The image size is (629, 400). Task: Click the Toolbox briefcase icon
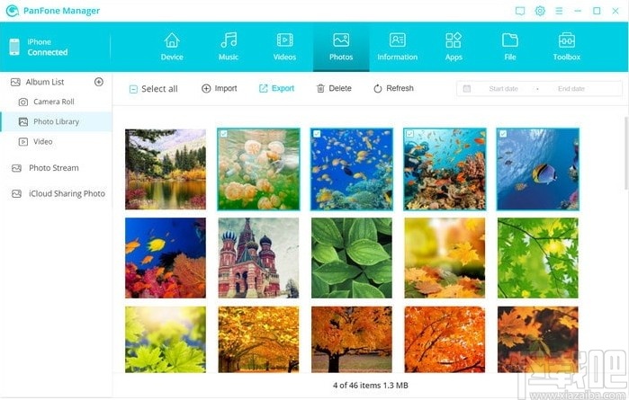[566, 40]
